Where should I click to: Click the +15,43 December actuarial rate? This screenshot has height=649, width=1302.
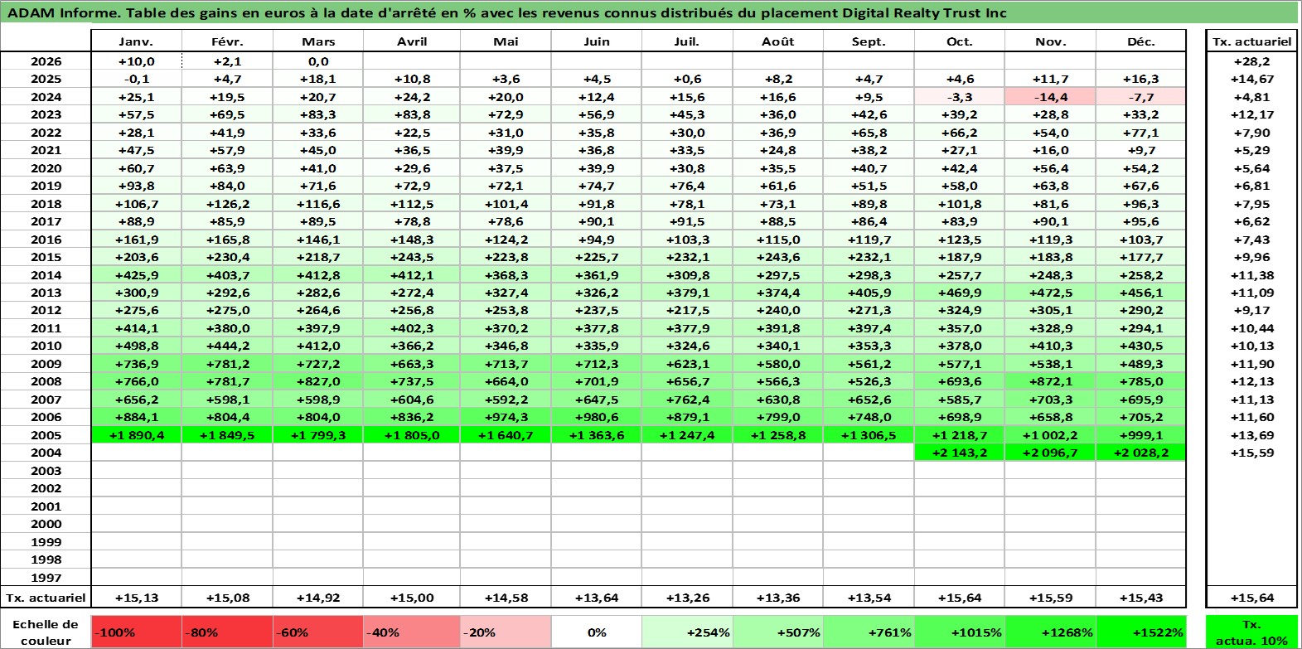1141,598
